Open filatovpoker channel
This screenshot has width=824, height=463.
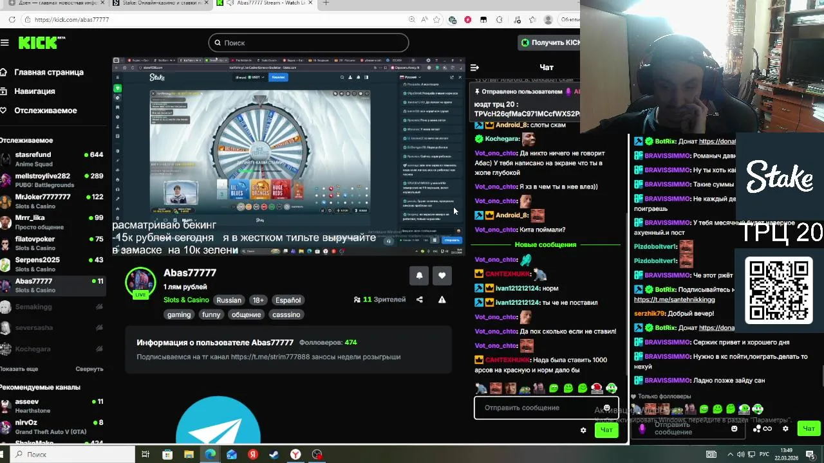click(x=51, y=243)
